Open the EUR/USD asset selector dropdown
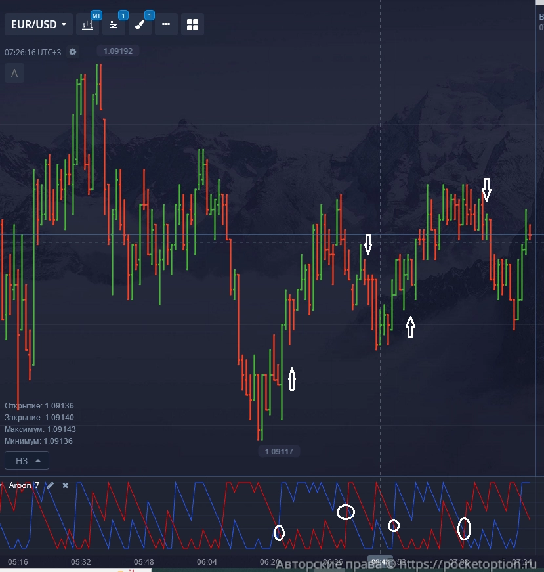The image size is (544, 572). coord(39,24)
